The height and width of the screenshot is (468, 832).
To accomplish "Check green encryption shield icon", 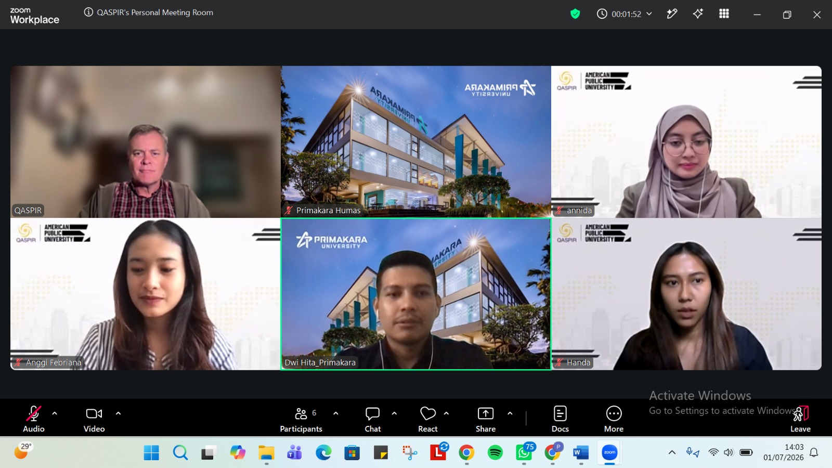I will (575, 14).
